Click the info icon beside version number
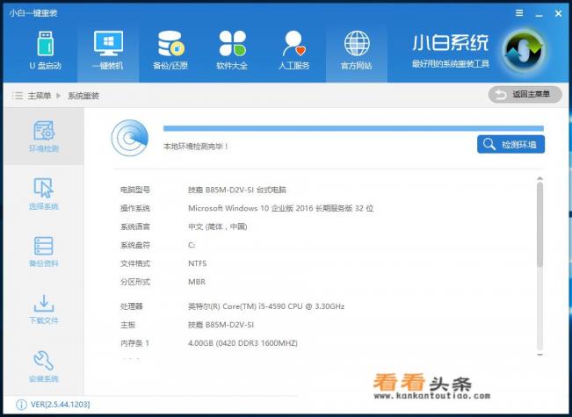Image resolution: width=572 pixels, height=417 pixels. (x=21, y=405)
